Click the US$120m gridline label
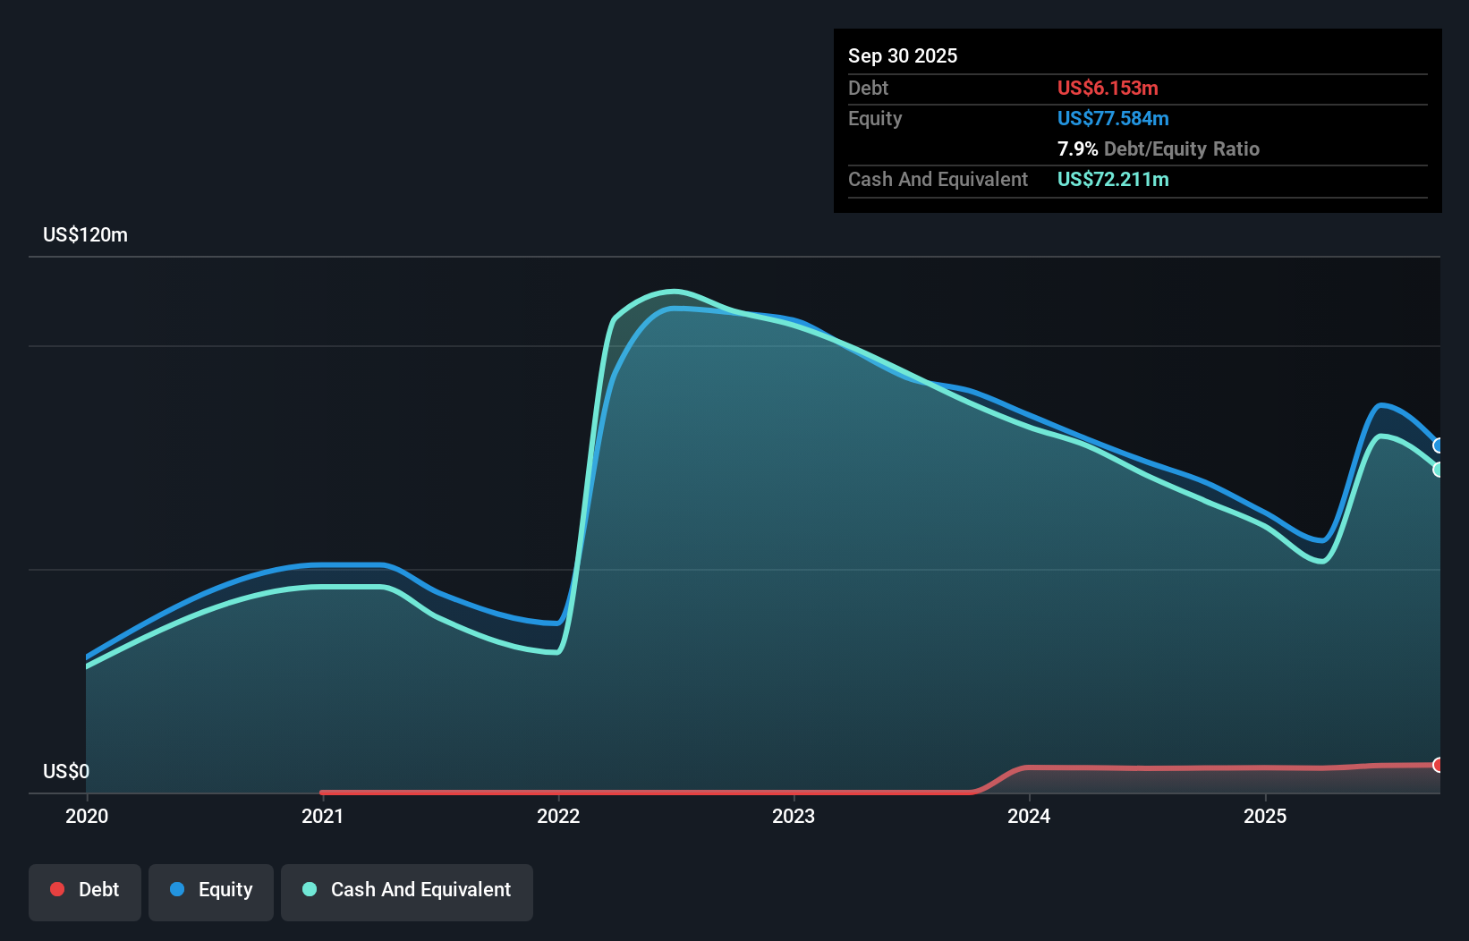Image resolution: width=1469 pixels, height=941 pixels. tap(85, 234)
